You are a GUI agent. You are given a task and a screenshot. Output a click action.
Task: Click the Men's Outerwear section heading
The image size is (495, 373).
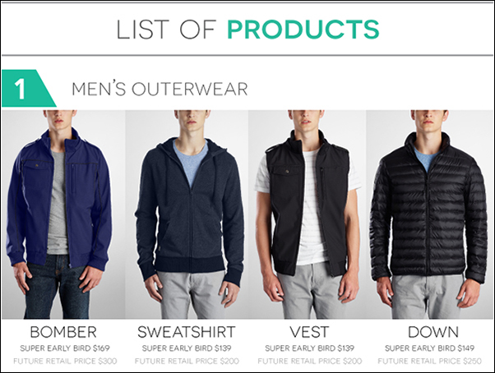tap(160, 89)
